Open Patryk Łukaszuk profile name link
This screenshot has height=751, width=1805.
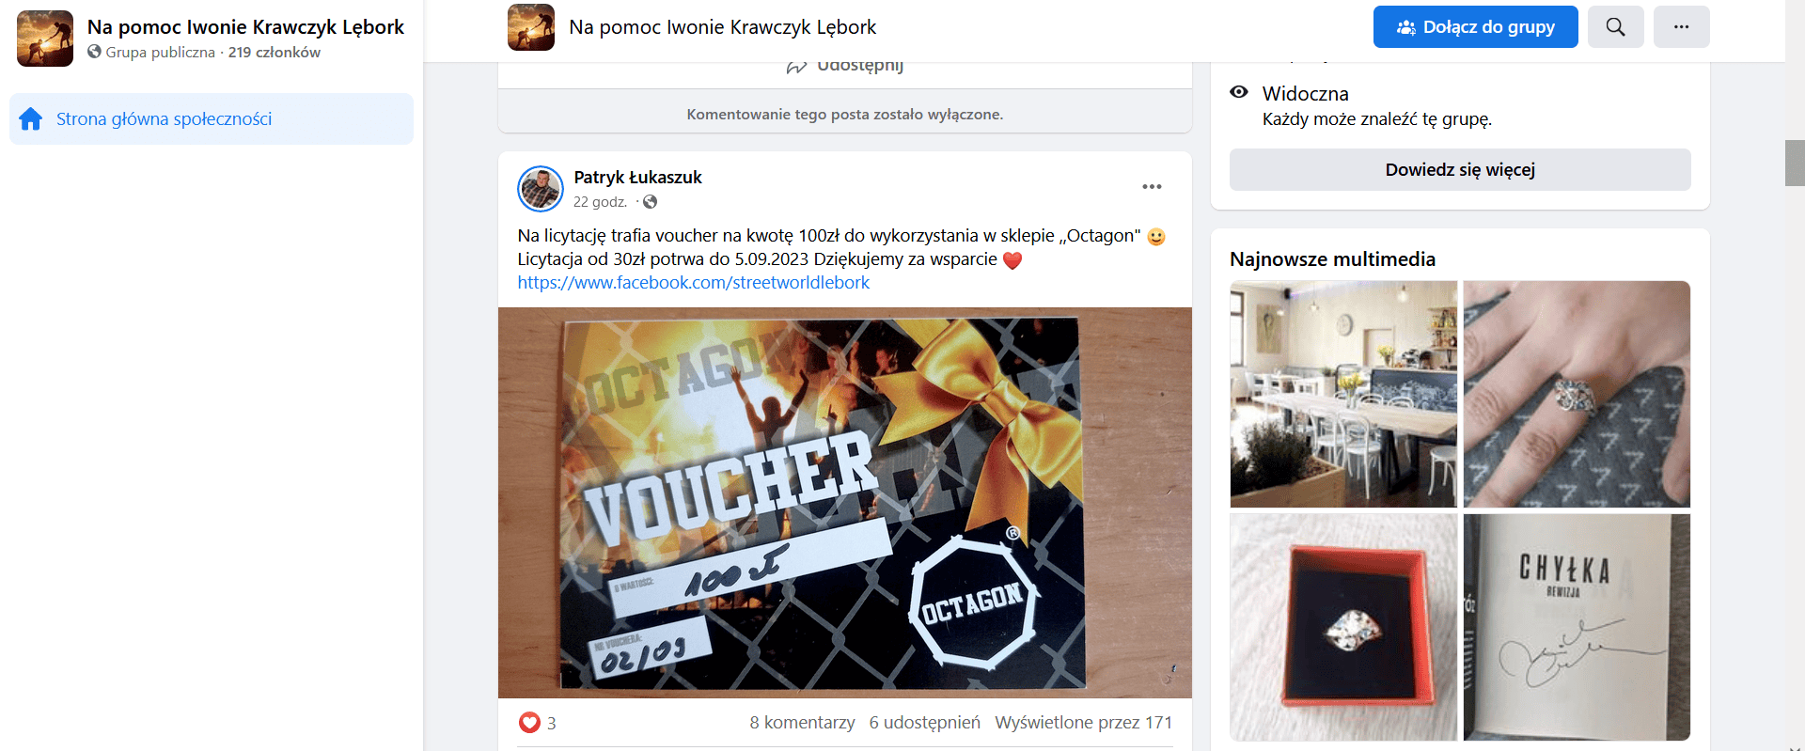pyautogui.click(x=637, y=177)
